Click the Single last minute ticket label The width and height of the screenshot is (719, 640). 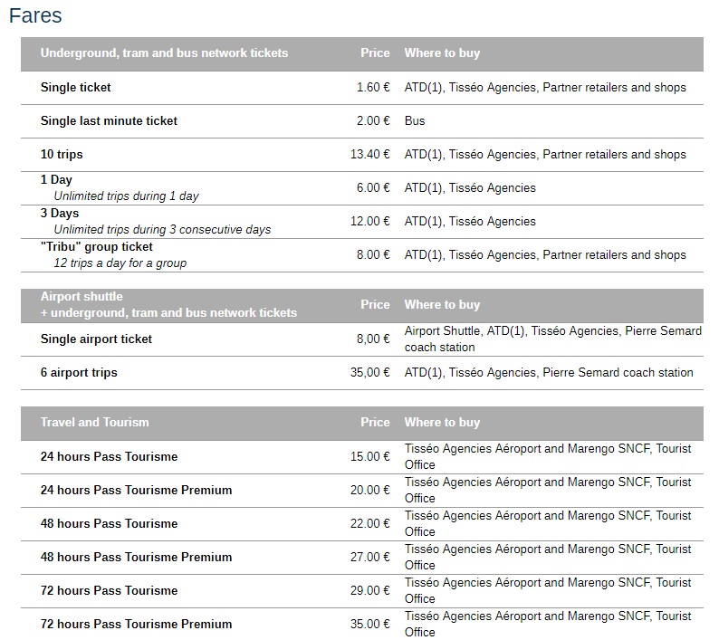[x=109, y=121]
